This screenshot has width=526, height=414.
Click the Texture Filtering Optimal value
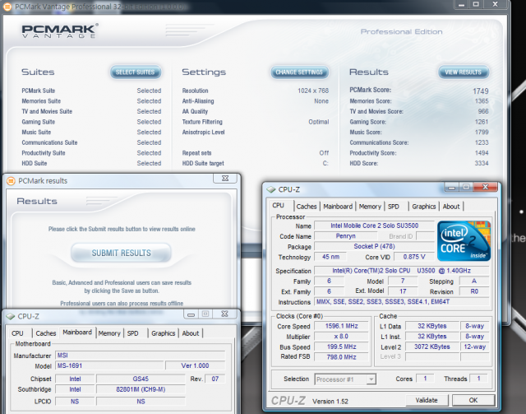319,122
